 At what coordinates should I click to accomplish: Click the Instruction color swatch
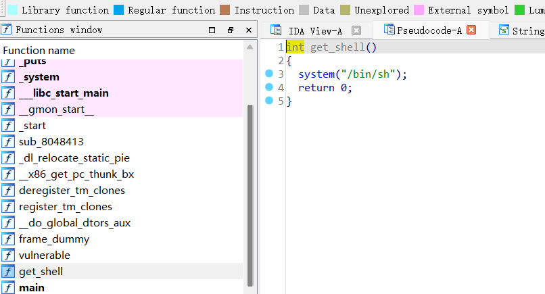[x=225, y=9]
